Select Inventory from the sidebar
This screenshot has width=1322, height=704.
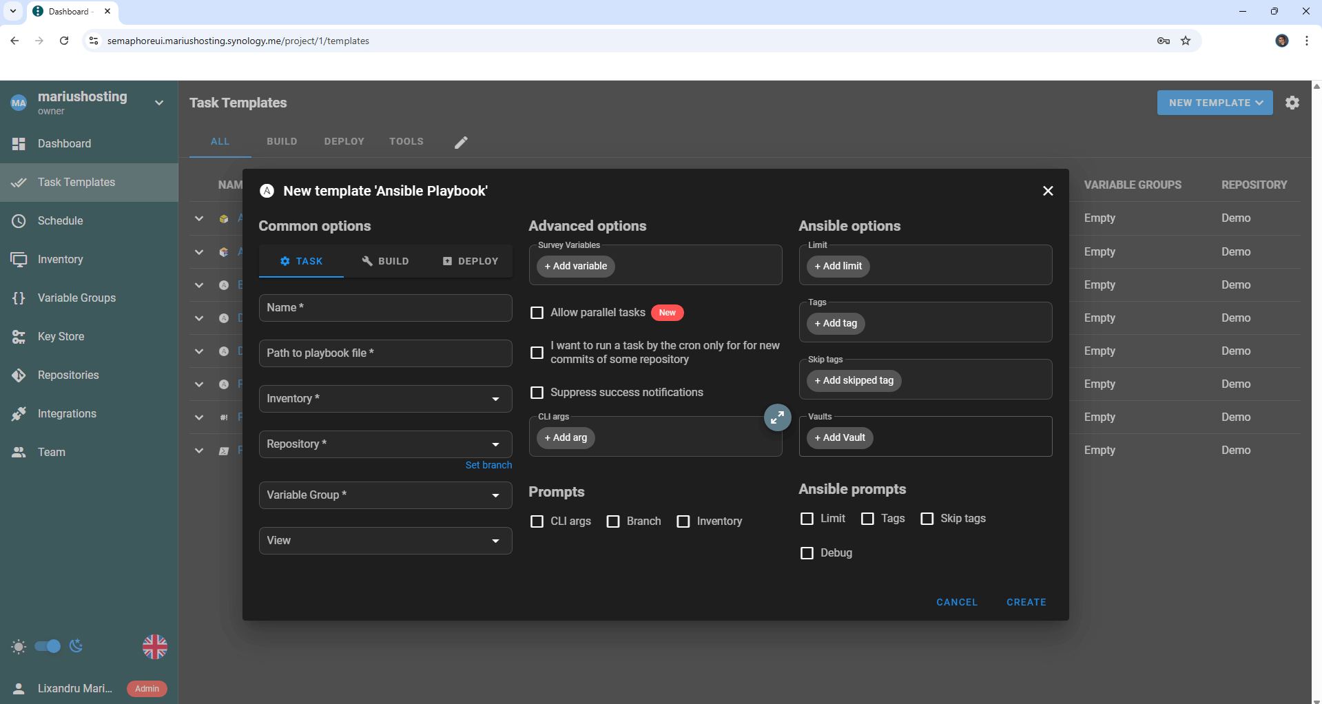(61, 259)
